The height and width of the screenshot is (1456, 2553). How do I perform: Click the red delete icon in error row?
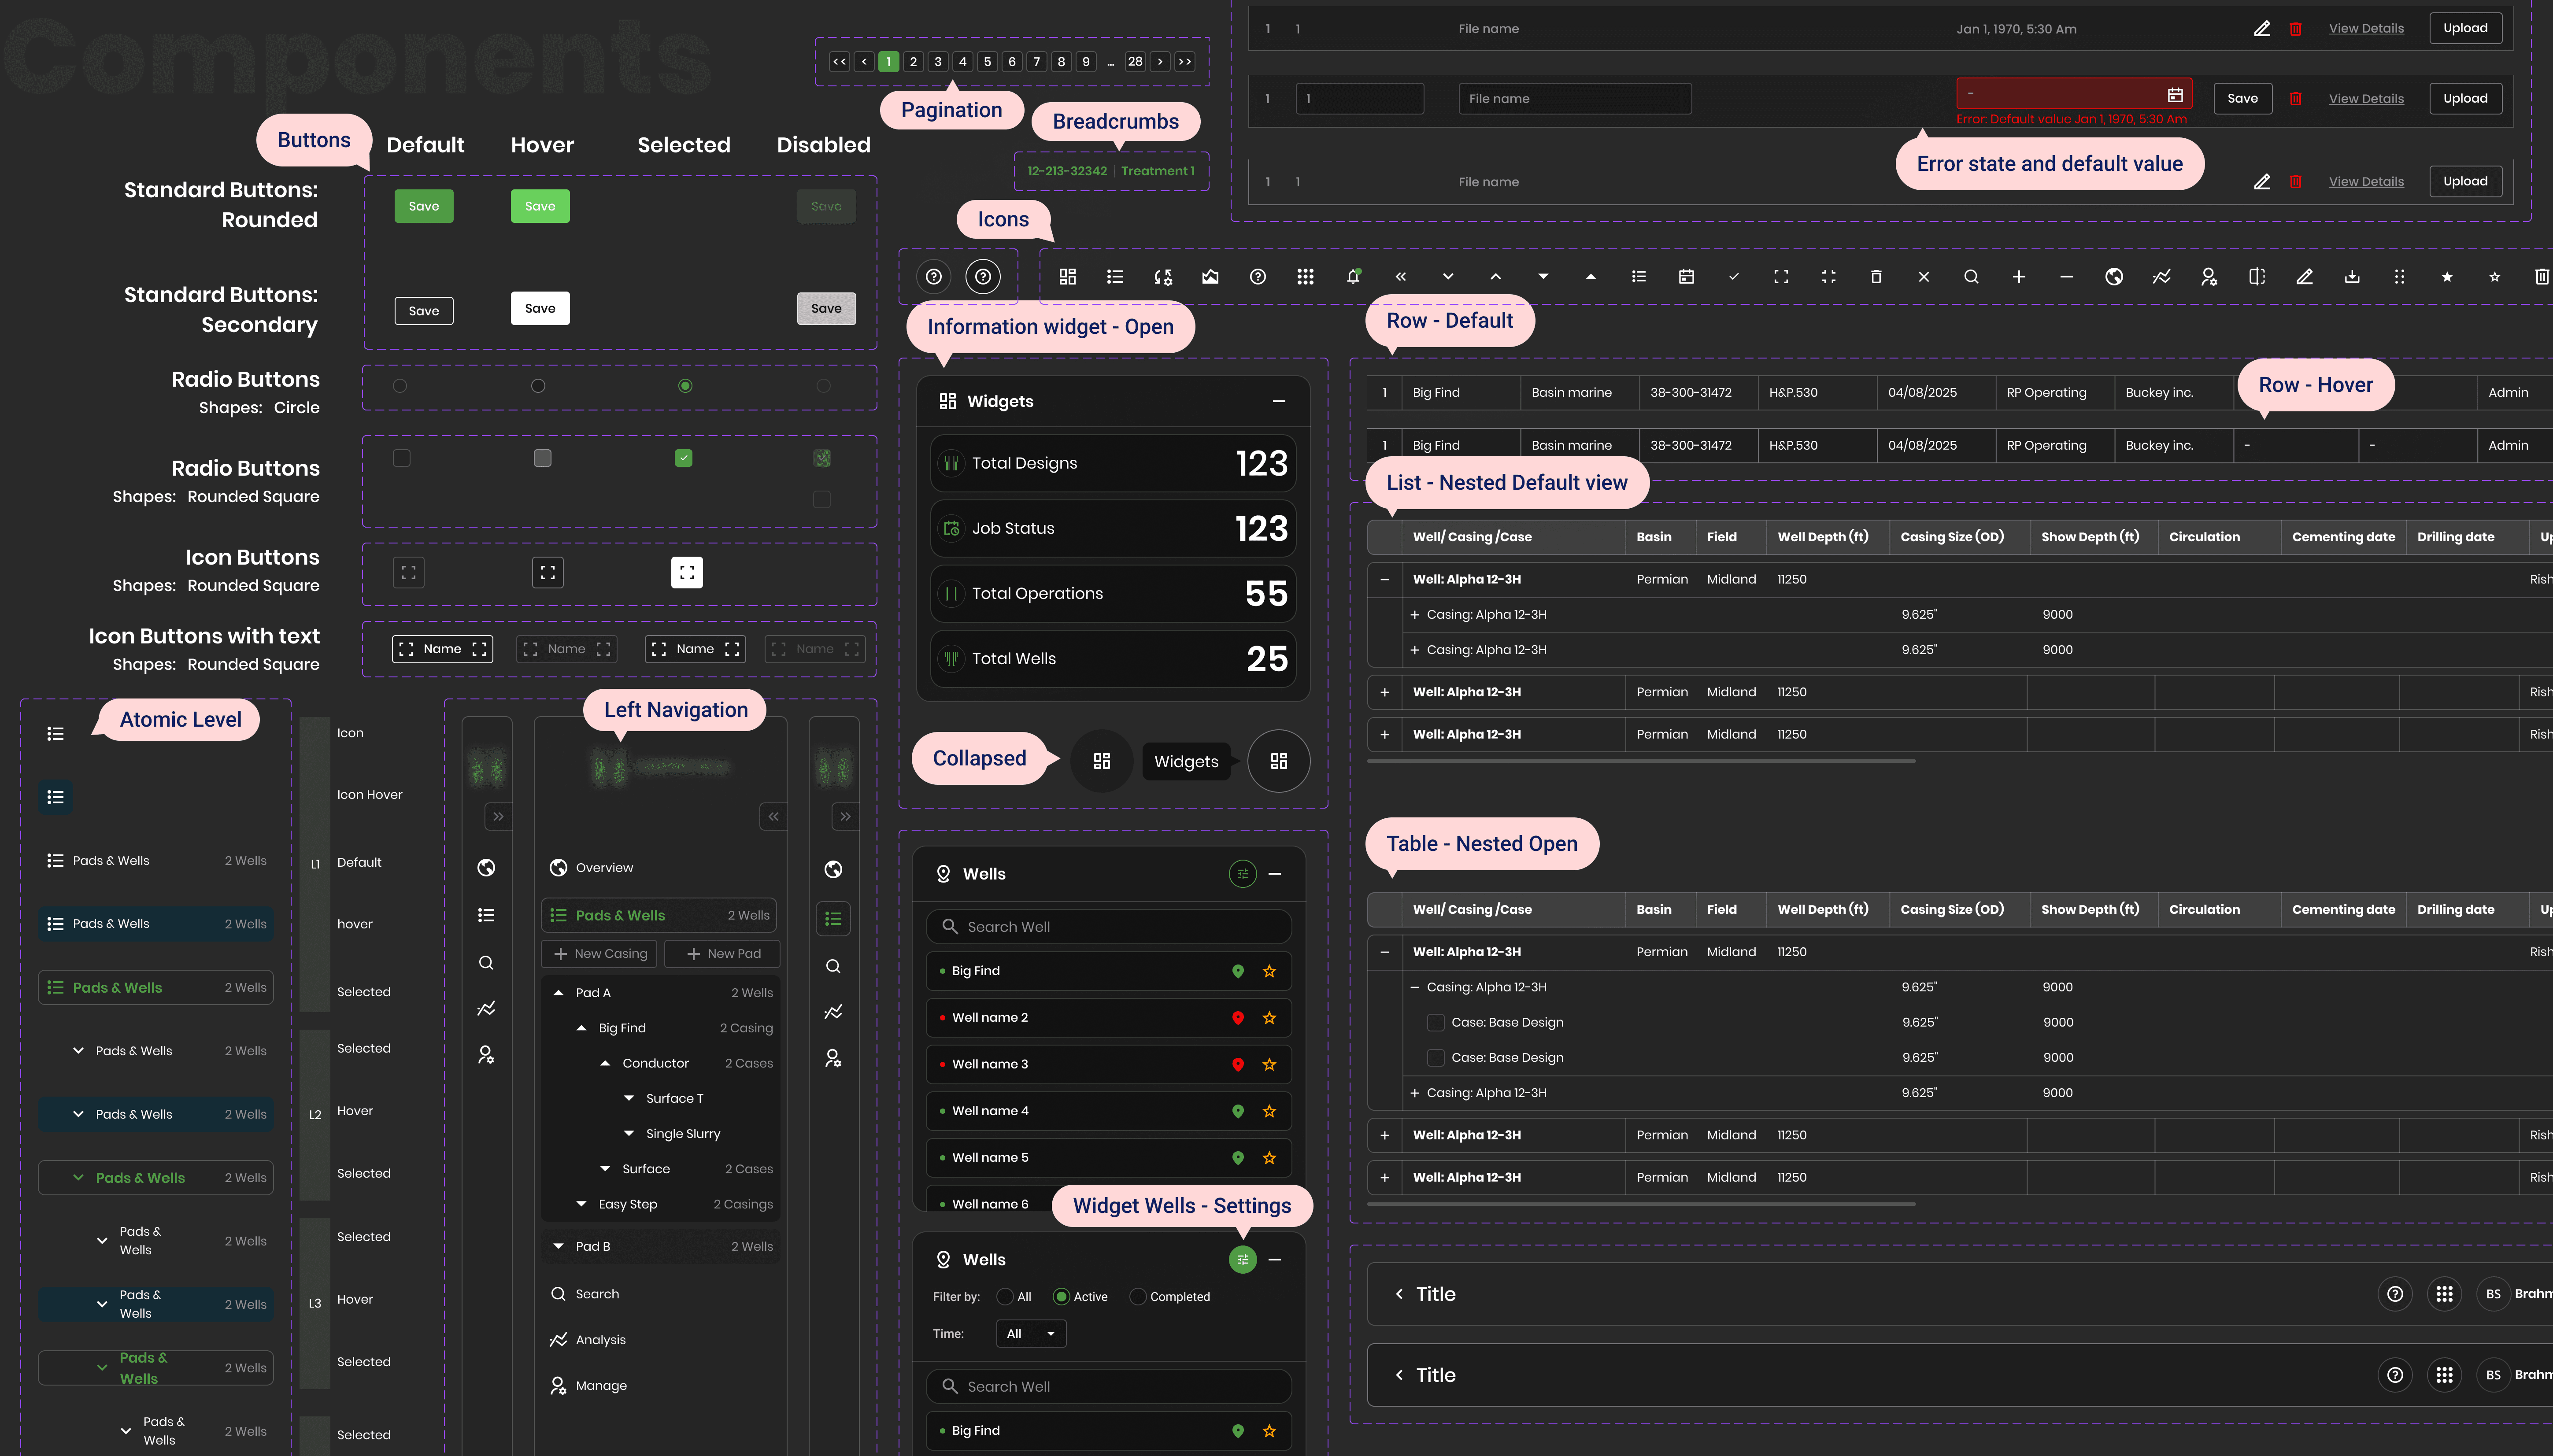[2296, 99]
